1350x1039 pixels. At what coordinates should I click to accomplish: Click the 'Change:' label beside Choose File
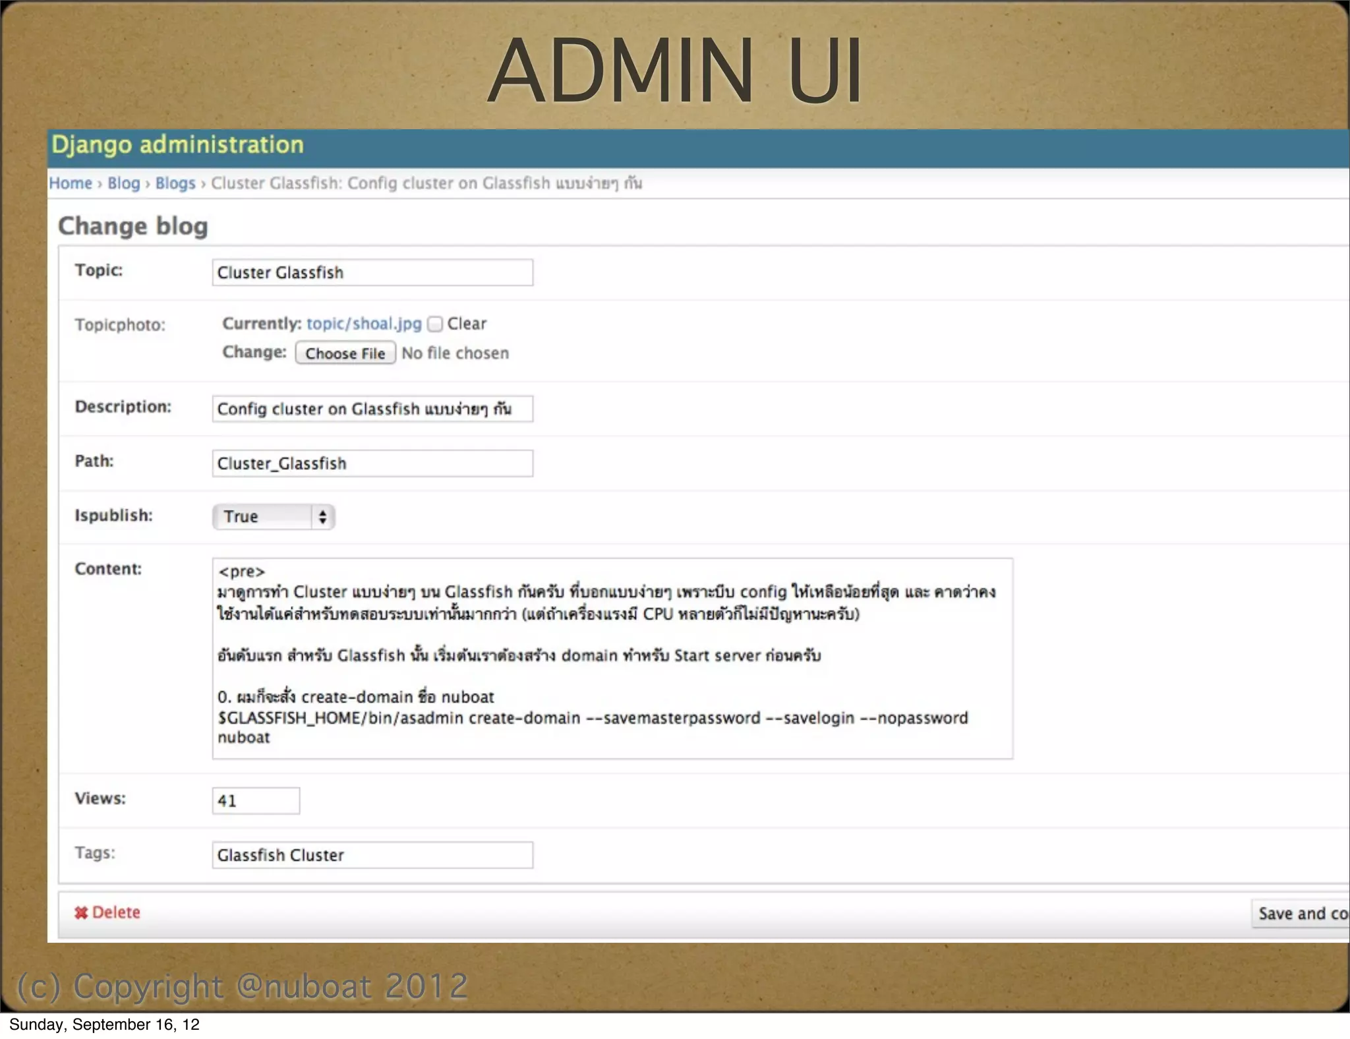point(254,352)
